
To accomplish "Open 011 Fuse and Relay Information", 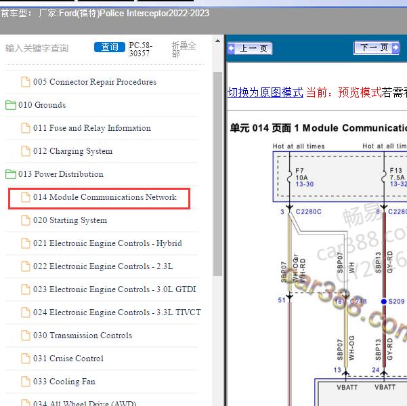I will [92, 128].
